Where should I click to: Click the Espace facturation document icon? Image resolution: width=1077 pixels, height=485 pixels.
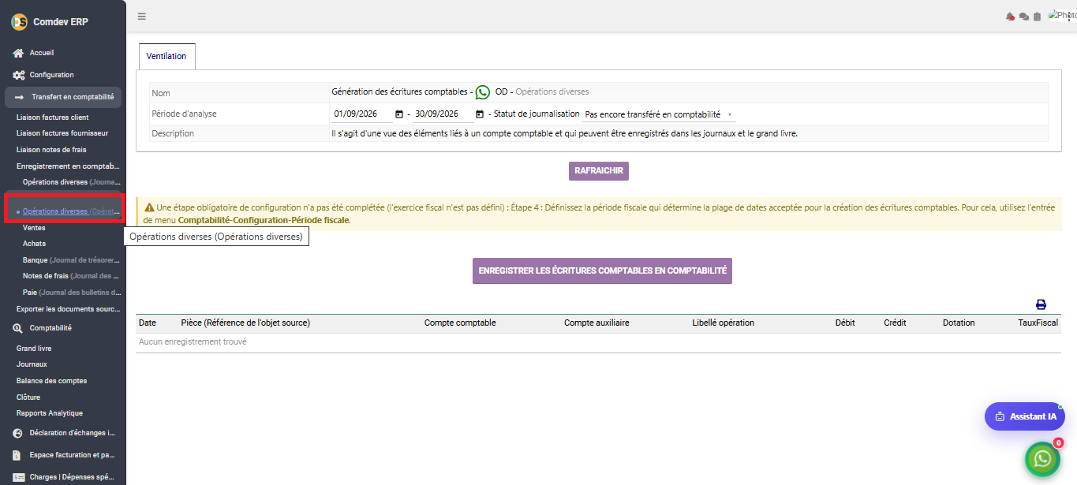click(x=18, y=455)
